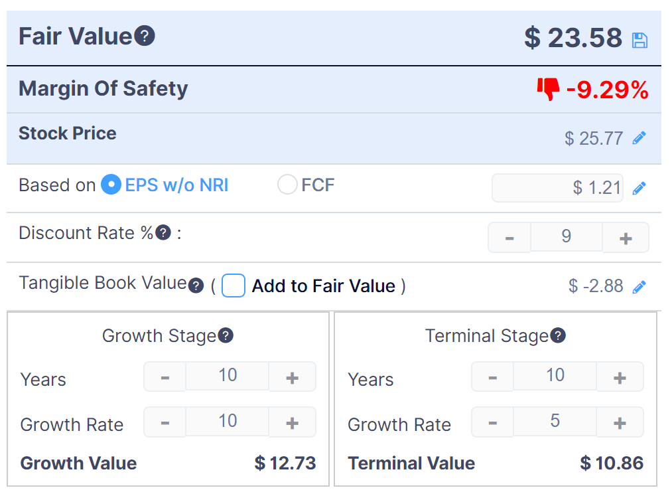Image resolution: width=672 pixels, height=496 pixels.
Task: Decrease Terminal Stage Growth Rate
Action: (x=492, y=424)
